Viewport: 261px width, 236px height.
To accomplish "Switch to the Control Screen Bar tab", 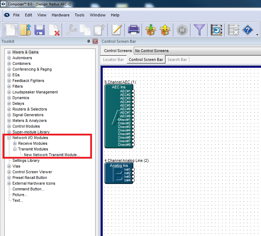I will [146, 60].
